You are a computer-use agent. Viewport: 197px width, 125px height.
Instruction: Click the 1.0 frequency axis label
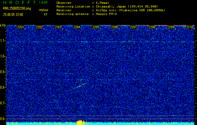point(3,57)
